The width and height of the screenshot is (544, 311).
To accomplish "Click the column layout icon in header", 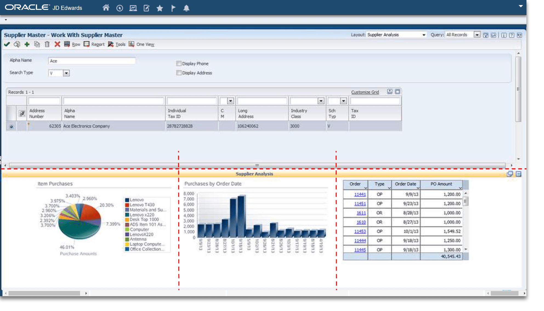I will pos(504,35).
